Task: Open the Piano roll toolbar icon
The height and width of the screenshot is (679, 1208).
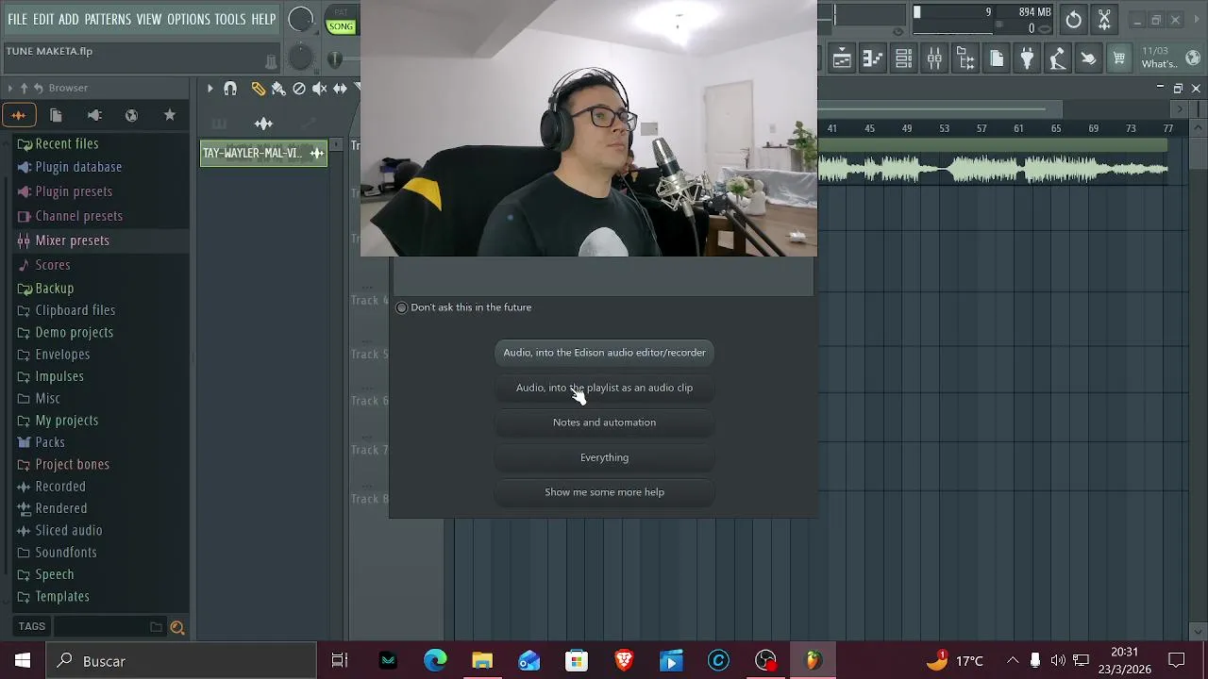Action: coord(873,59)
